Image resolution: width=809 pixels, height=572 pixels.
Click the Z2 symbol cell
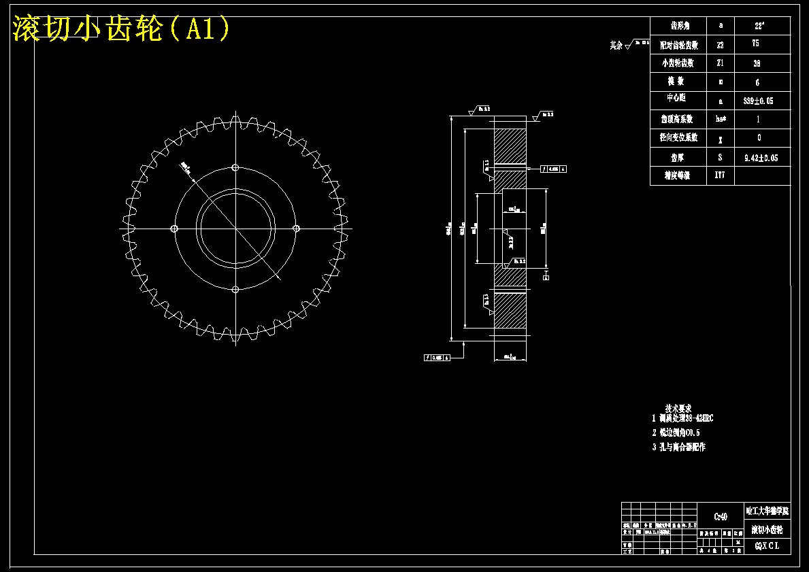point(721,45)
